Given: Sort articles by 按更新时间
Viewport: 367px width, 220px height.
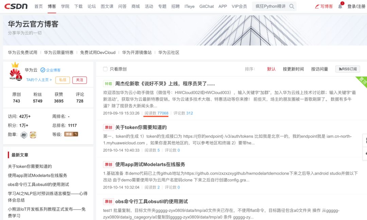Looking at the screenshot, I should point(293,69).
